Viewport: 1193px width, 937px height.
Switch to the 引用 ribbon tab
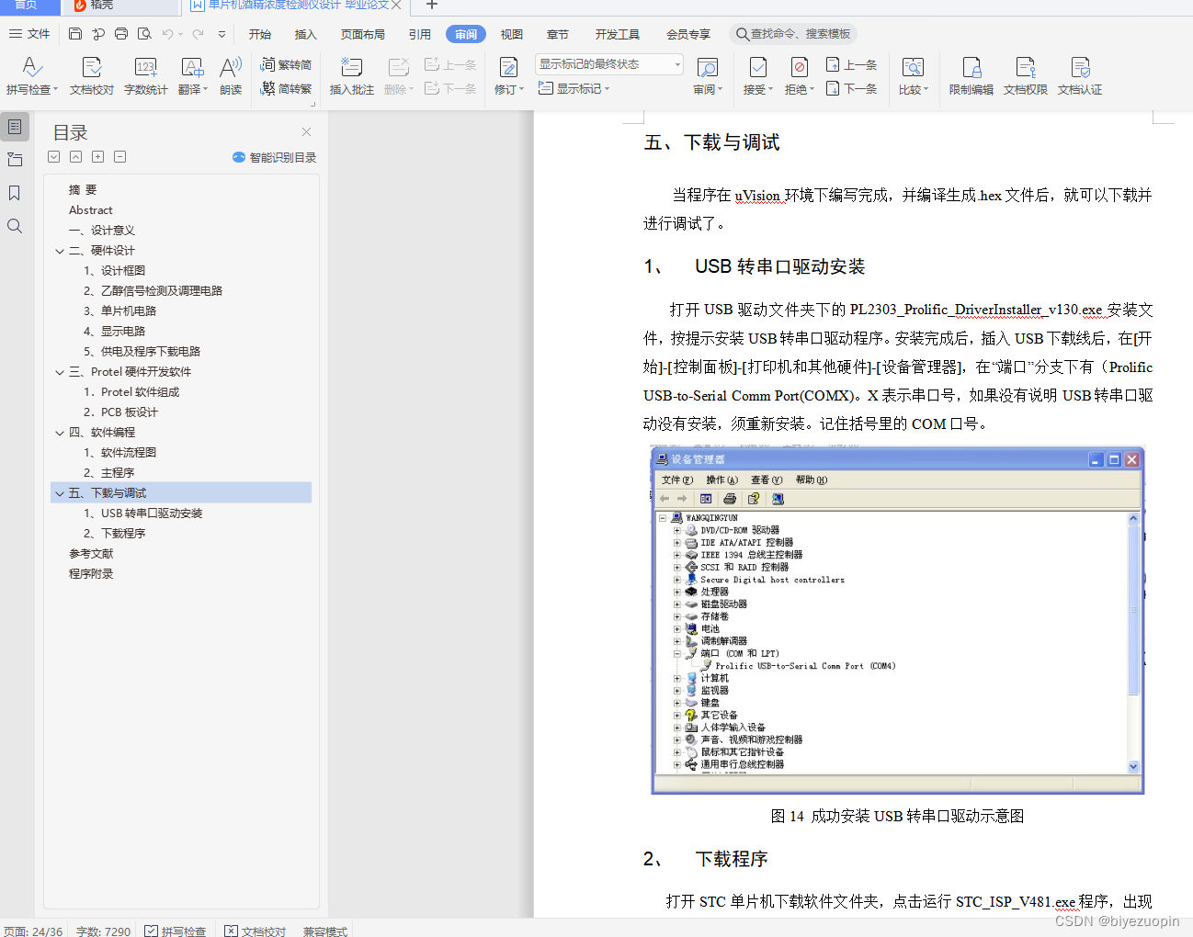420,34
